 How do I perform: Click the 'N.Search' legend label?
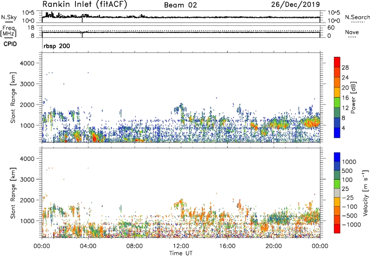[357, 17]
